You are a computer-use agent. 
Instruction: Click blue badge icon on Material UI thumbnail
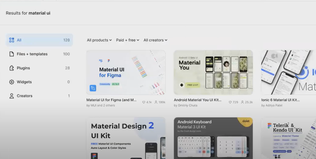tap(93, 88)
